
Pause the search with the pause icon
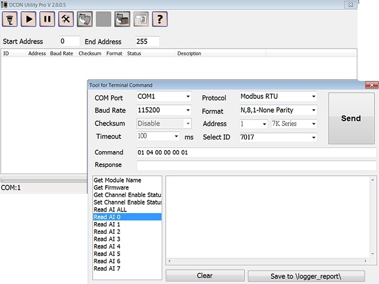click(x=47, y=19)
